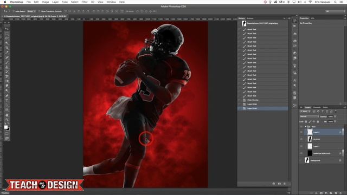
Task: Select the original snapshot in History
Action: coord(262,23)
